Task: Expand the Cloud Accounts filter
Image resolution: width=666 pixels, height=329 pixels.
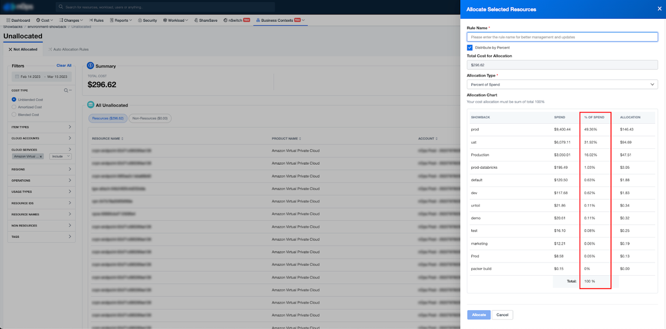Action: tap(42, 138)
